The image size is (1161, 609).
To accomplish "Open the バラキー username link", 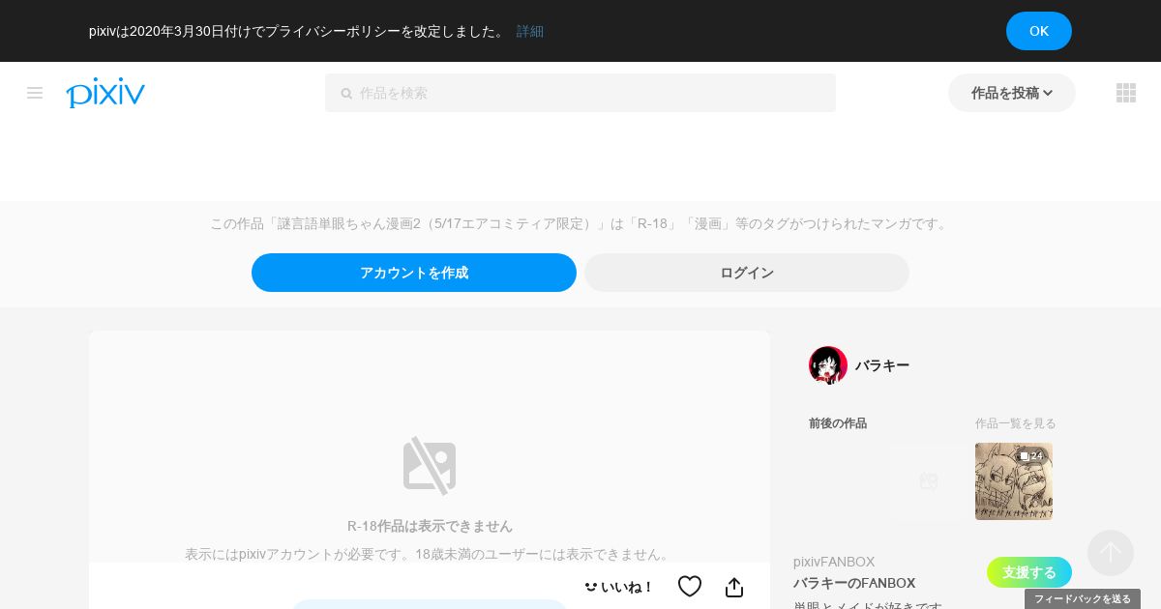I will pos(882,365).
